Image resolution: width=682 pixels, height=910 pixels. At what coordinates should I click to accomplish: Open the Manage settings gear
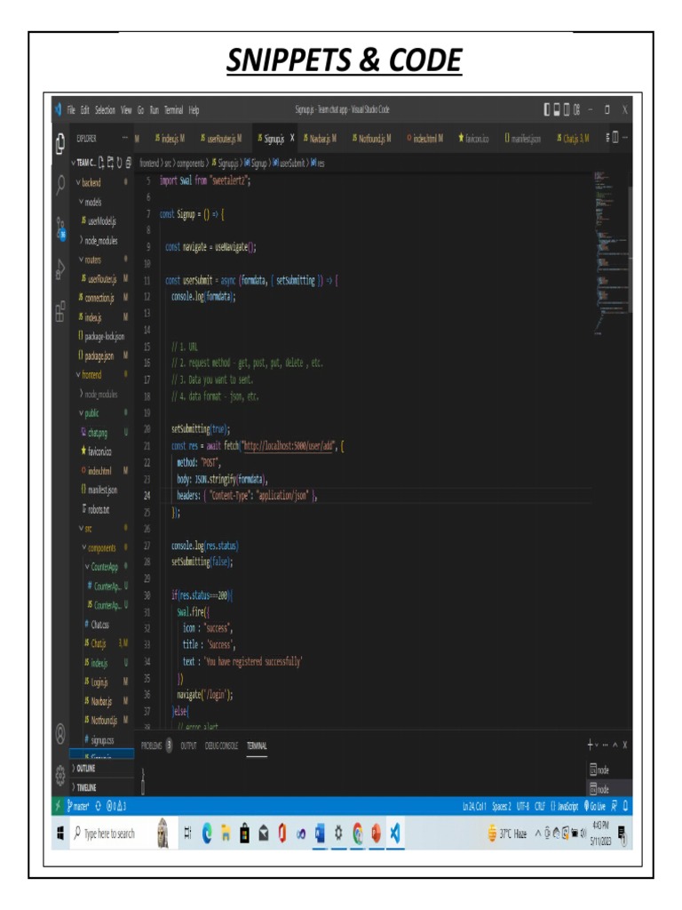(60, 774)
